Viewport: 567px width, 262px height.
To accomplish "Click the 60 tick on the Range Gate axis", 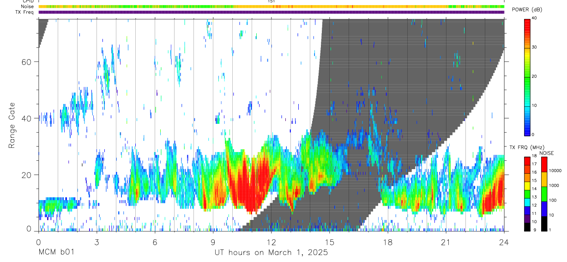I will (27, 62).
